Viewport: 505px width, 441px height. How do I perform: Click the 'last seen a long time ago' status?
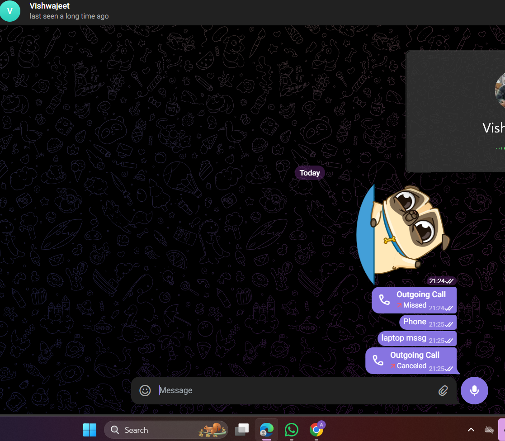coord(69,16)
